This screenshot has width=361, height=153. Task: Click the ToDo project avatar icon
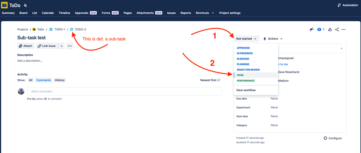point(4,5)
